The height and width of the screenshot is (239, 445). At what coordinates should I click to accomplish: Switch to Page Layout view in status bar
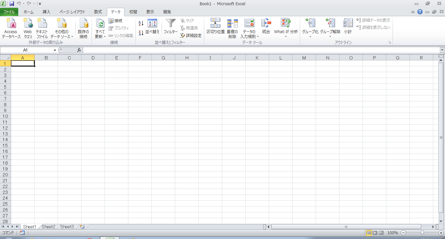(x=375, y=233)
